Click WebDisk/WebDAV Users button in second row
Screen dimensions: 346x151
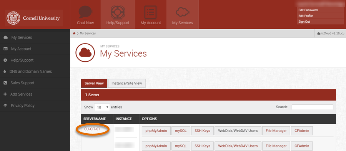[x=238, y=146]
